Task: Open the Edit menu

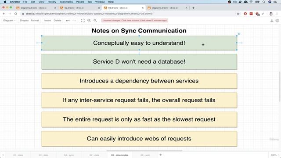Action: coord(33,2)
